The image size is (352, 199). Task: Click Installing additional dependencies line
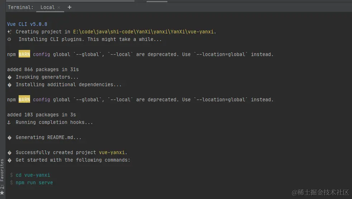(x=65, y=84)
